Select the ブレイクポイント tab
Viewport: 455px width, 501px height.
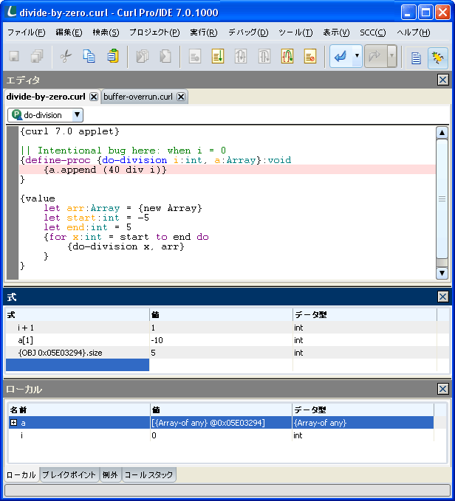point(69,474)
